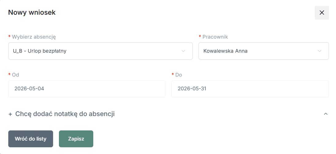Click the "Pracownik" field label
This screenshot has height=154, width=336.
215,37
